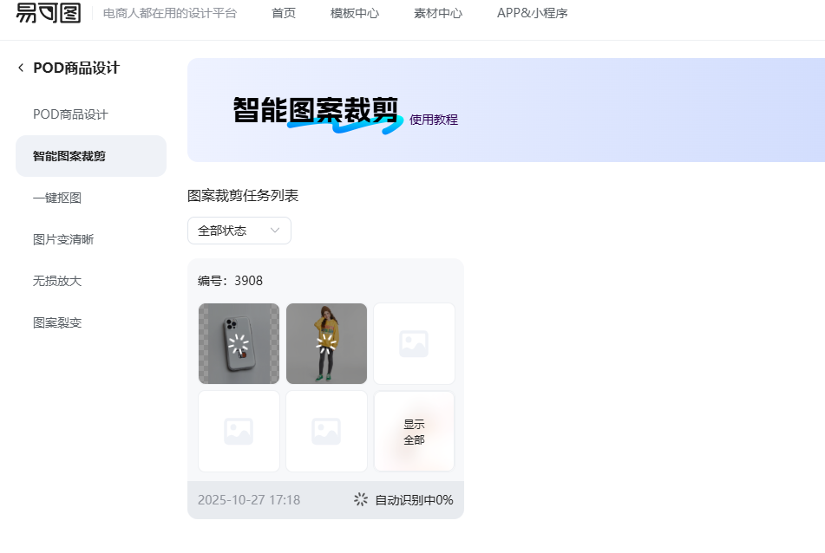Open the 无损放大 feature
Image resolution: width=825 pixels, height=553 pixels.
[x=57, y=280]
